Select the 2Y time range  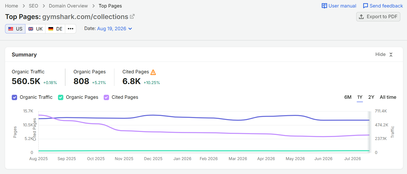371,97
